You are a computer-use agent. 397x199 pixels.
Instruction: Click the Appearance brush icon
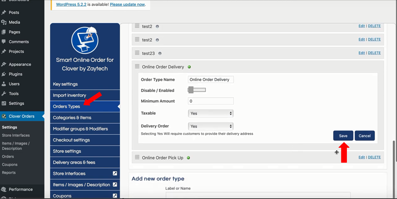4,64
